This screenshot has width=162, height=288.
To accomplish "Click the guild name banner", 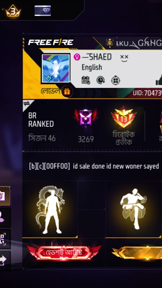I will (x=134, y=43).
